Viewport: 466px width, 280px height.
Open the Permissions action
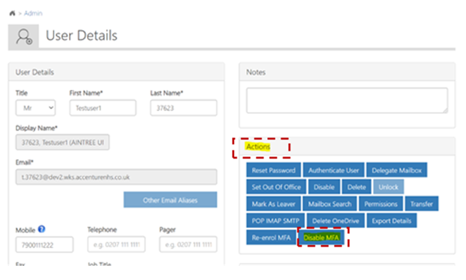[381, 204]
